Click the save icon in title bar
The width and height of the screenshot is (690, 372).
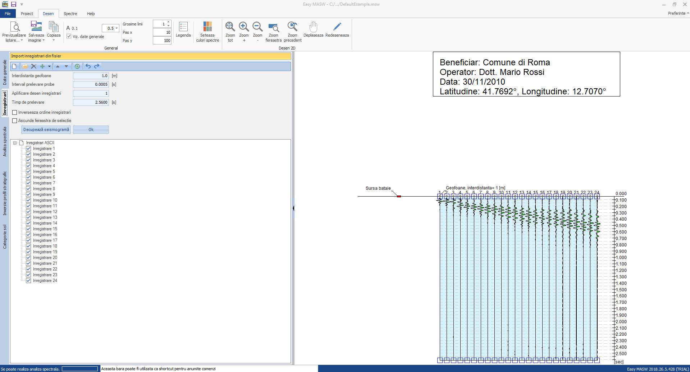click(x=14, y=4)
